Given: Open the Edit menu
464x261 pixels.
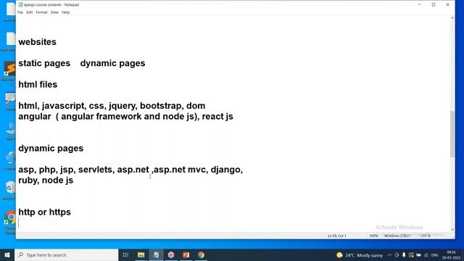Looking at the screenshot, I should click(x=29, y=12).
